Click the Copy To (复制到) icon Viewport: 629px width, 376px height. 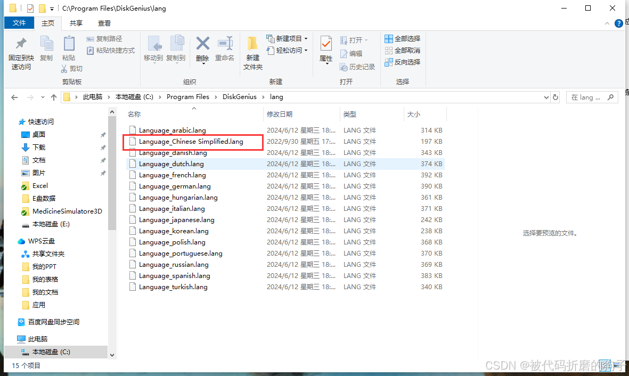point(177,44)
